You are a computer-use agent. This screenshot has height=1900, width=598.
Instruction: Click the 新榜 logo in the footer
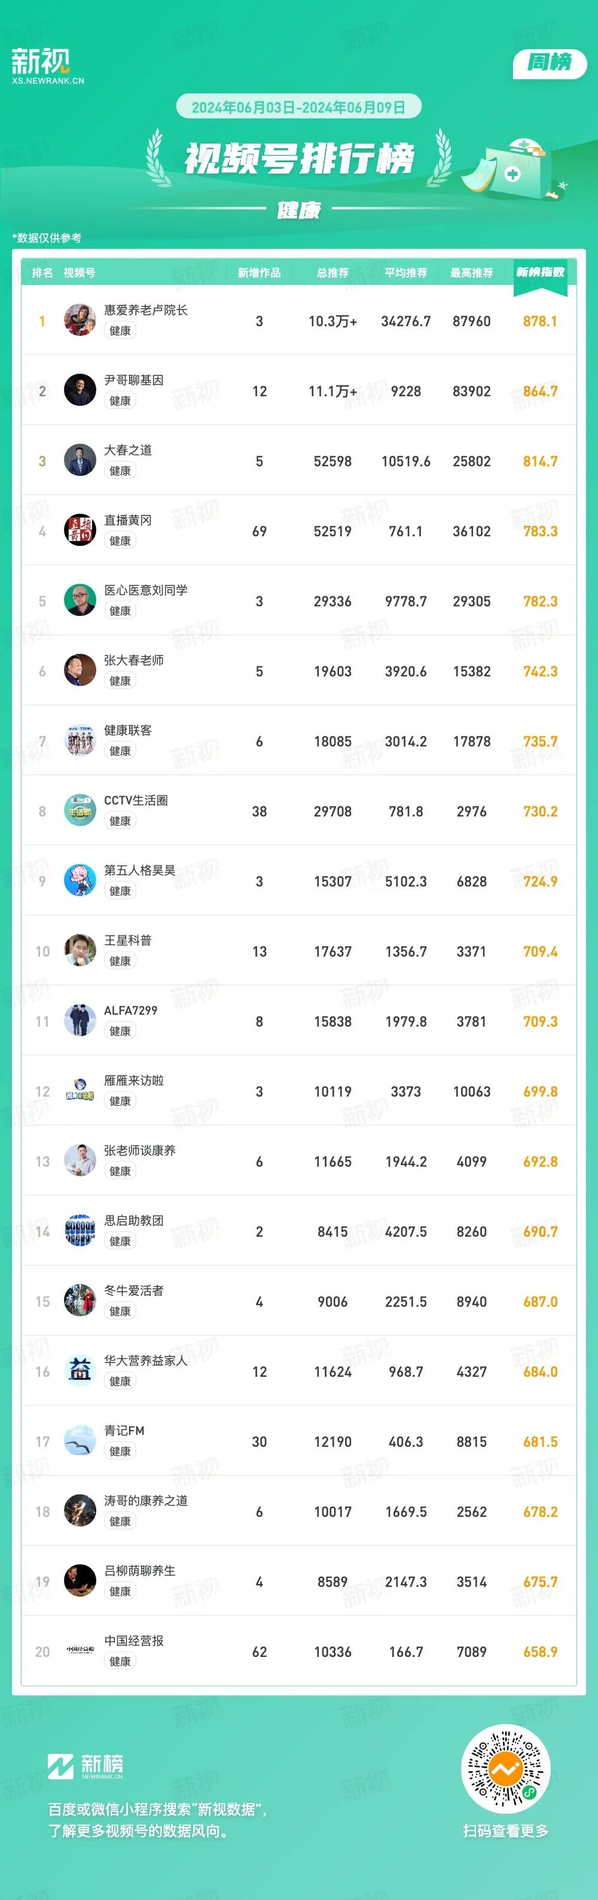(x=86, y=1766)
